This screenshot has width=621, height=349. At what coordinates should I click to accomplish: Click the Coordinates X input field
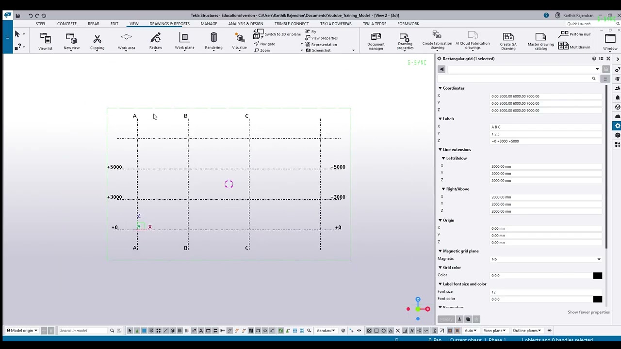click(x=546, y=96)
